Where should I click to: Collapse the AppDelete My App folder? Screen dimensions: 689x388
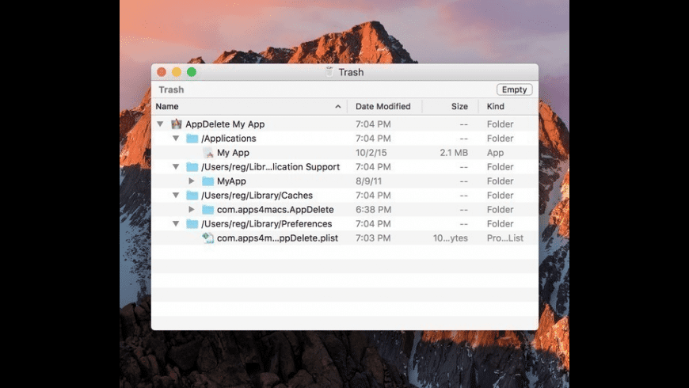[x=161, y=124]
